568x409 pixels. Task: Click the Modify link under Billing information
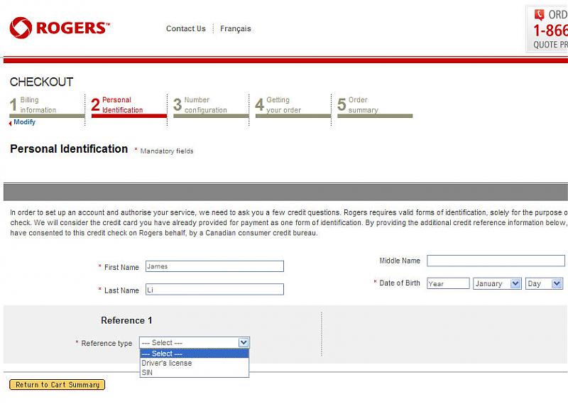coord(24,122)
